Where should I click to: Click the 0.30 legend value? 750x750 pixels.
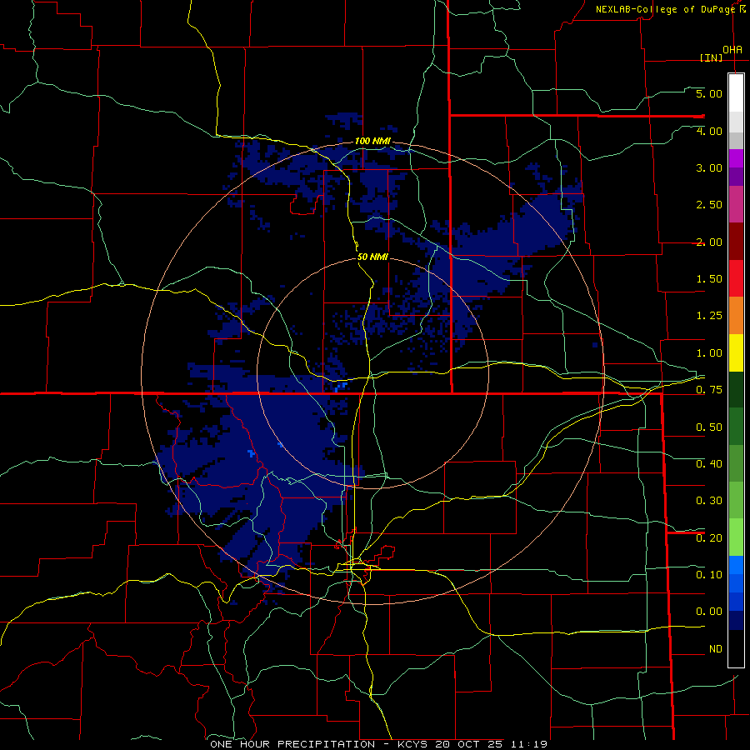(709, 501)
